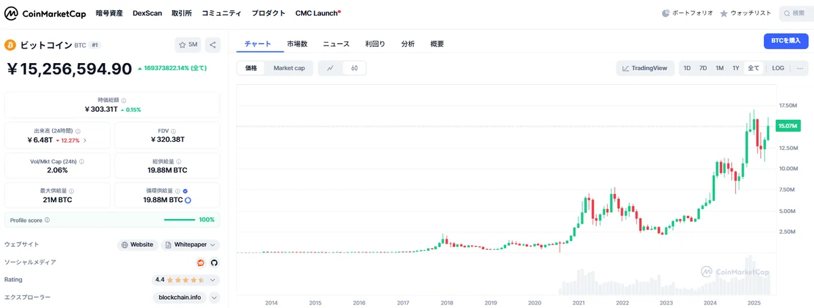Open the 取引所 header menu
814x308 pixels.
[182, 13]
